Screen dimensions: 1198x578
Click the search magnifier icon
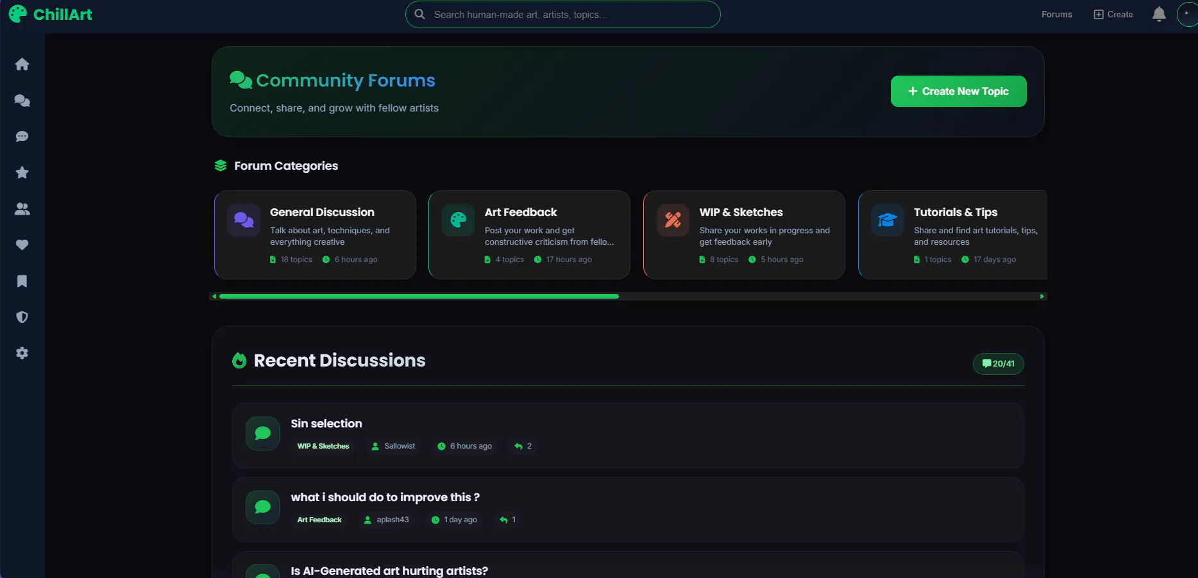point(420,14)
